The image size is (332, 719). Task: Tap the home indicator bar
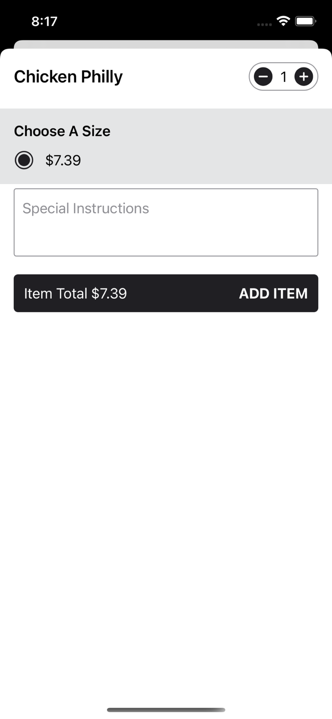click(166, 709)
